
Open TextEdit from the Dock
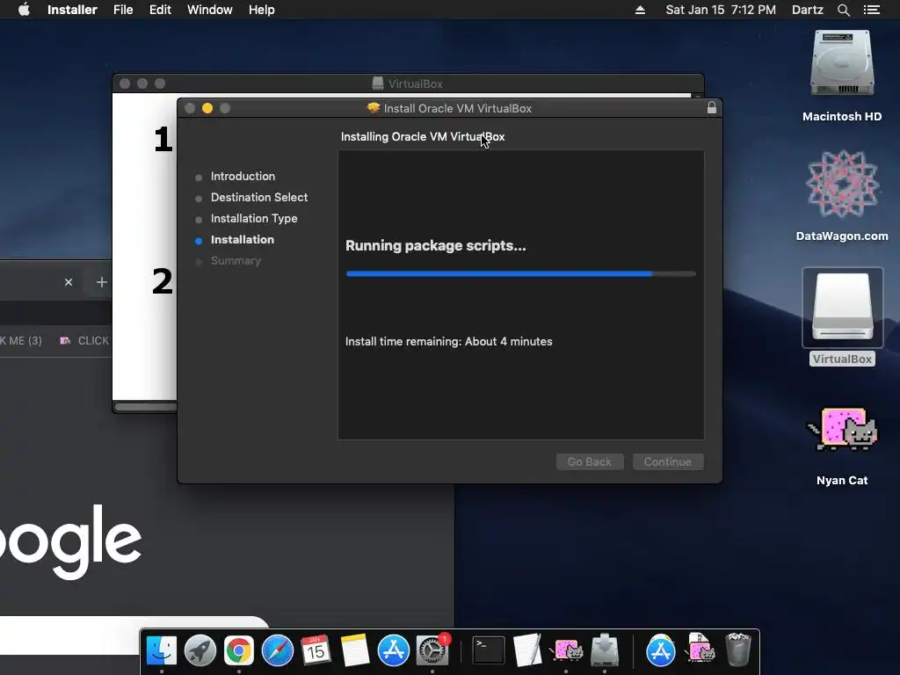(x=527, y=651)
